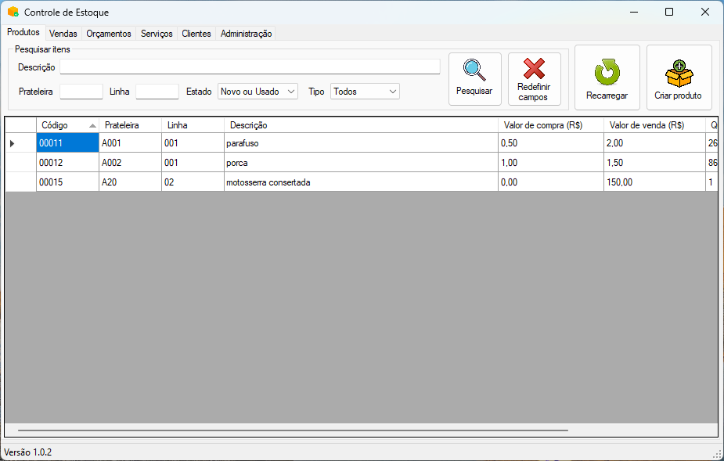The image size is (724, 461).
Task: Select row indicator arrow for product 00011
Action: point(12,143)
